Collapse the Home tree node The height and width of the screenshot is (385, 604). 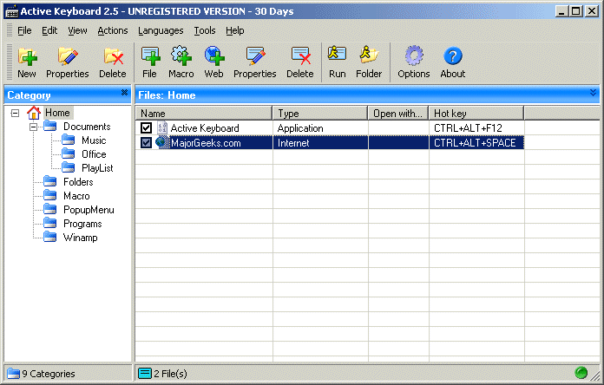click(x=15, y=113)
